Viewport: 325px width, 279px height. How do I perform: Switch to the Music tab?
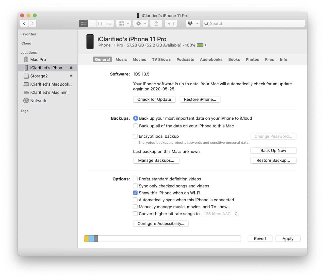pyautogui.click(x=121, y=59)
